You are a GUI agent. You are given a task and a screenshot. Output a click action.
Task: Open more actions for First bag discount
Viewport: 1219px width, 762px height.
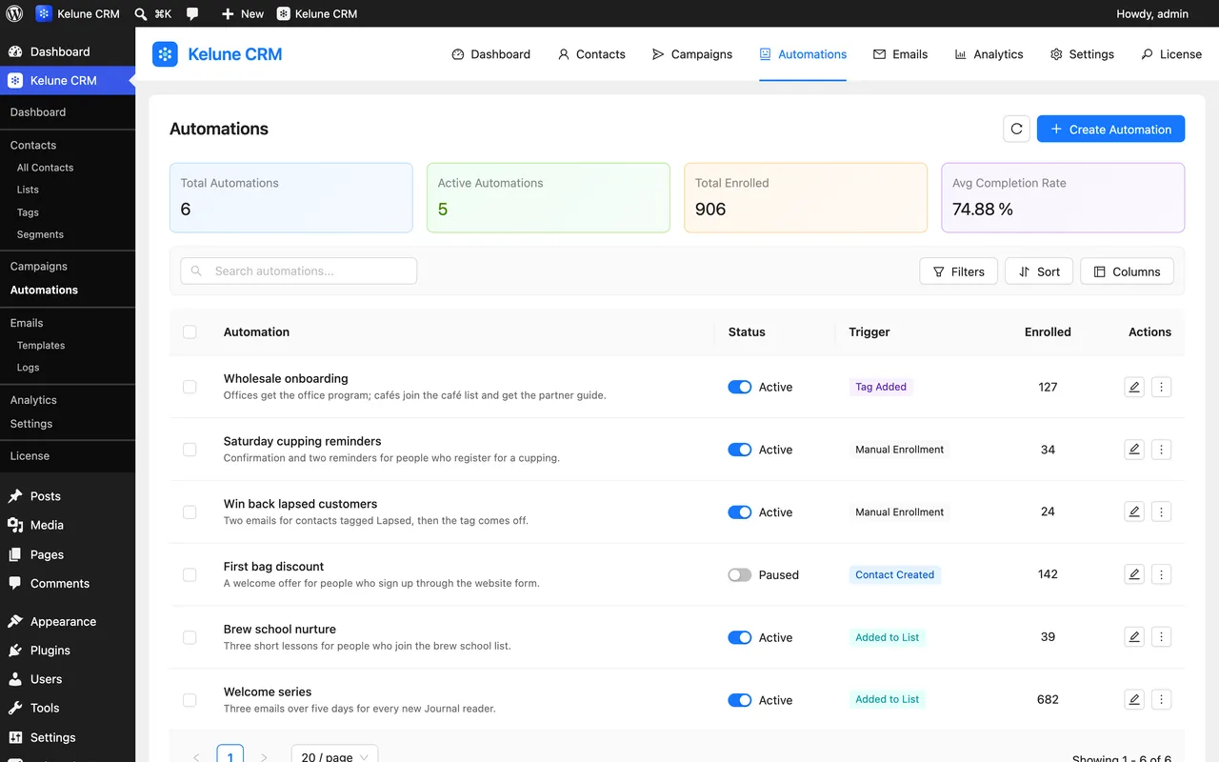tap(1161, 574)
